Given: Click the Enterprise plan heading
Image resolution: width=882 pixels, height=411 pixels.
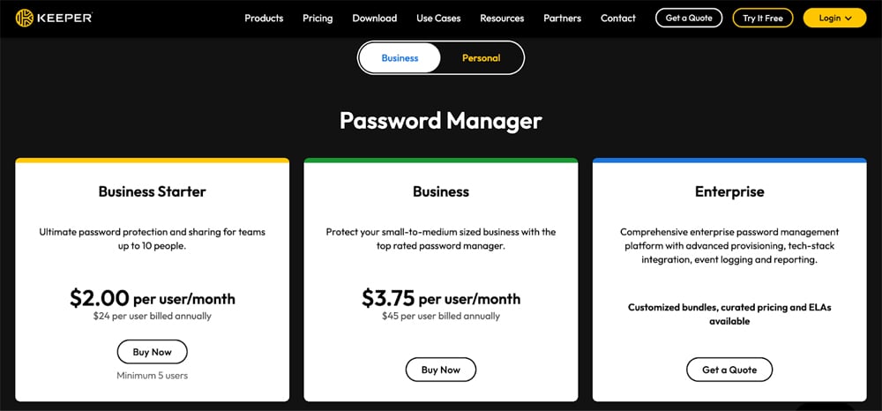Looking at the screenshot, I should [x=729, y=191].
